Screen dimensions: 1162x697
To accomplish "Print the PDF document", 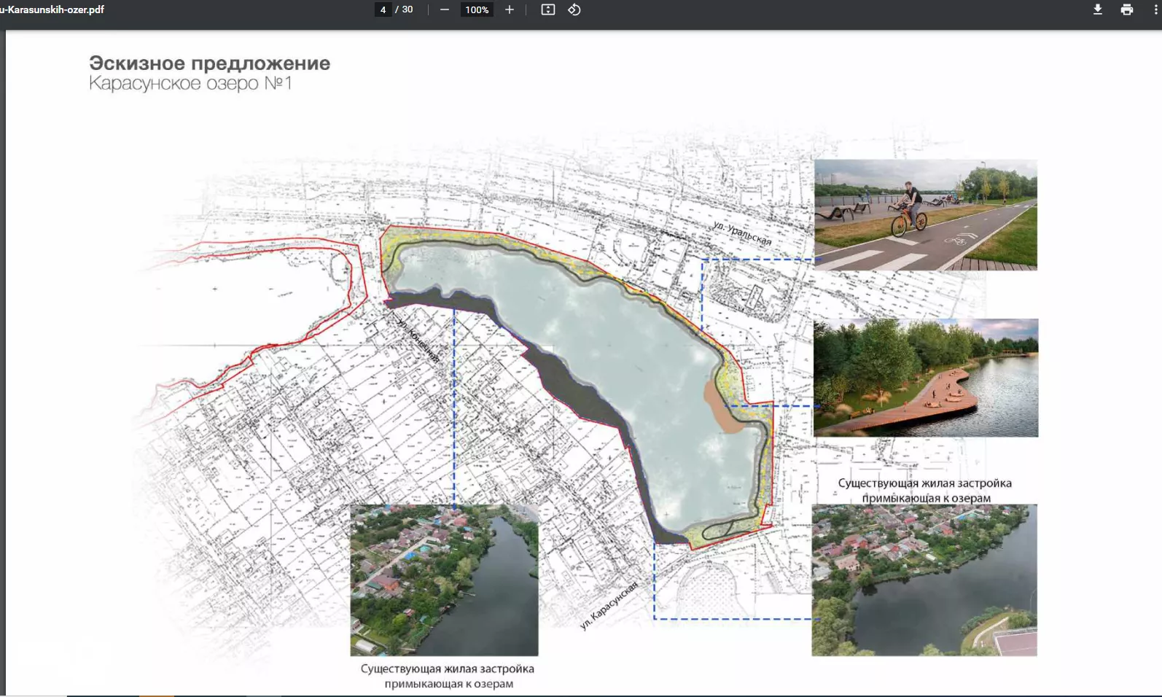I will 1126,9.
